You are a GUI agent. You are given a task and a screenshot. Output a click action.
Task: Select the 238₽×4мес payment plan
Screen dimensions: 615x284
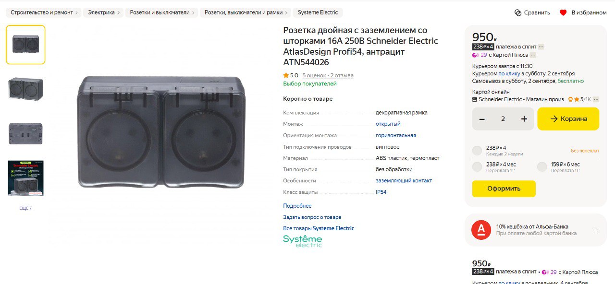pos(477,167)
